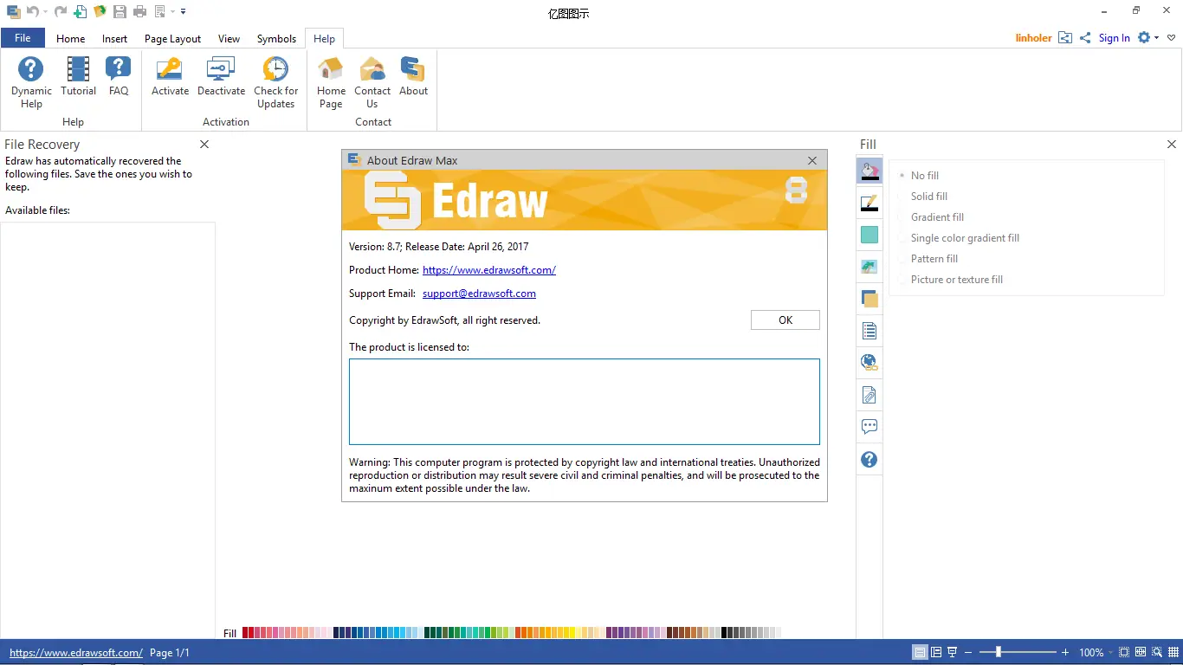Open the line style tool below Fill
This screenshot has width=1183, height=665.
tap(869, 203)
